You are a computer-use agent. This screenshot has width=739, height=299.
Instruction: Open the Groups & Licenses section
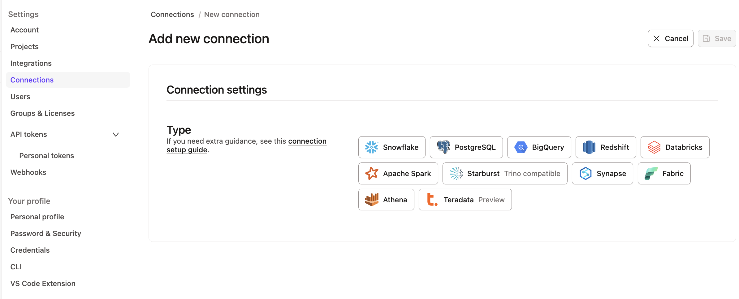click(x=42, y=113)
